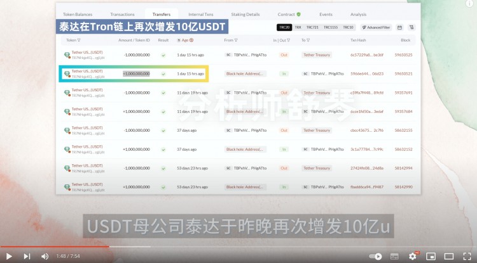Image resolution: width=477 pixels, height=263 pixels.
Task: Click the Amount / Token ID header
Action: point(134,40)
